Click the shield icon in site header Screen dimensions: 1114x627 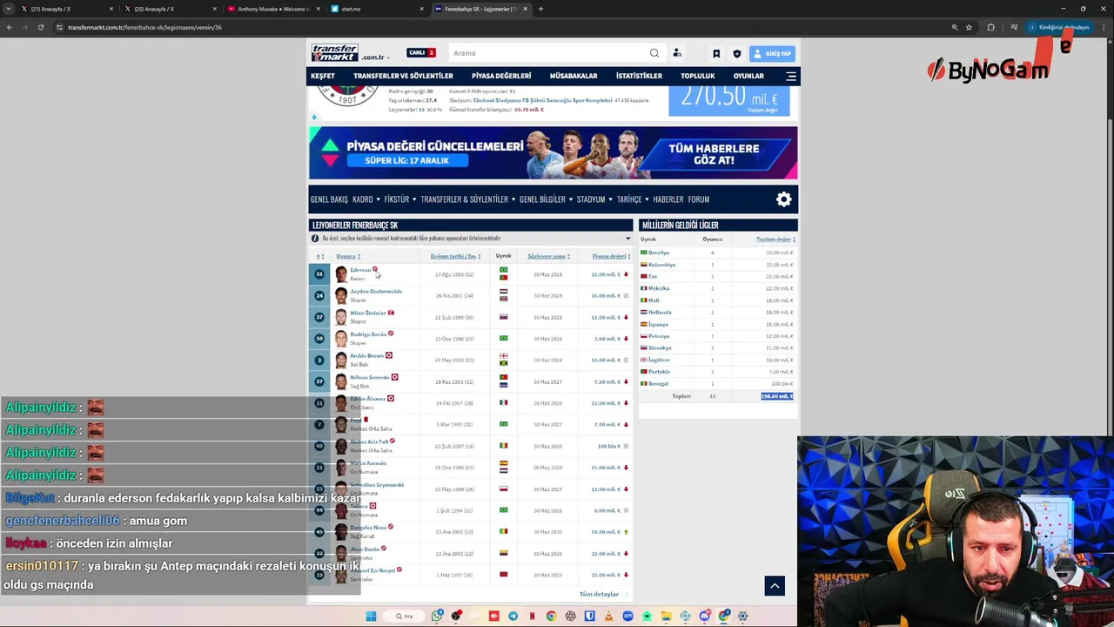pyautogui.click(x=736, y=53)
